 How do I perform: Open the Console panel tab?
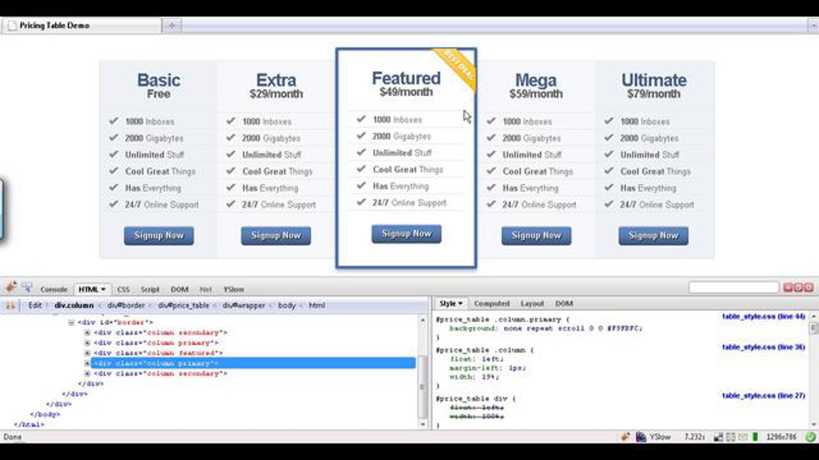tap(54, 289)
